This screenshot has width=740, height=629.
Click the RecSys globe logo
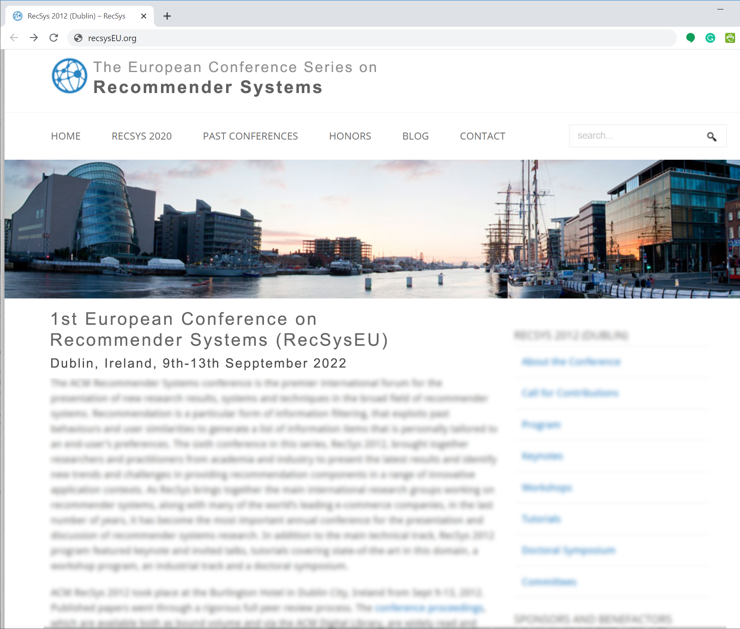point(69,76)
